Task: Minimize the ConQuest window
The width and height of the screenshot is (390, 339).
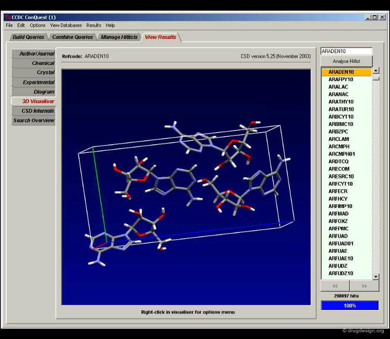Action: (368, 17)
